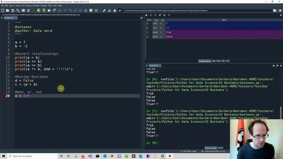Switch to the booleans.py editor tab
283x159 pixels.
point(10,18)
